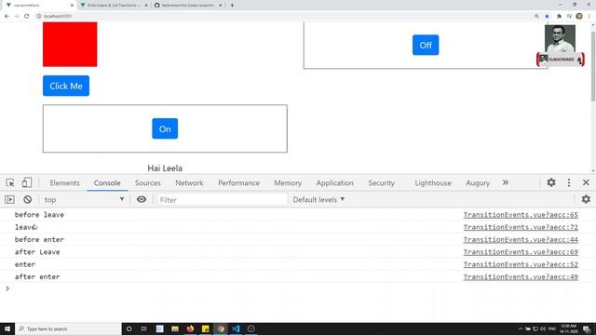This screenshot has width=596, height=335.
Task: Open the Windows Start menu
Action: [x=7, y=328]
